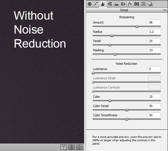Click the Sharpening Radius slider handle
This screenshot has height=151, width=168.
click(x=112, y=36)
